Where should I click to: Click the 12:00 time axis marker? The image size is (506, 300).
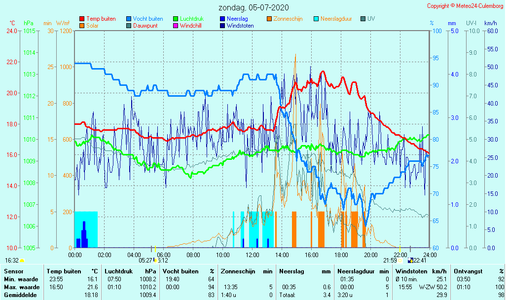[x=252, y=255]
